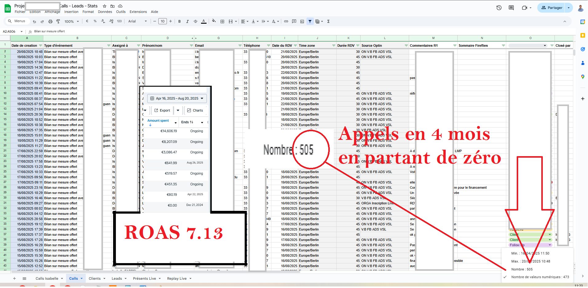The height and width of the screenshot is (288, 588).
Task: Insert a chart via toolbar icon
Action: [302, 21]
